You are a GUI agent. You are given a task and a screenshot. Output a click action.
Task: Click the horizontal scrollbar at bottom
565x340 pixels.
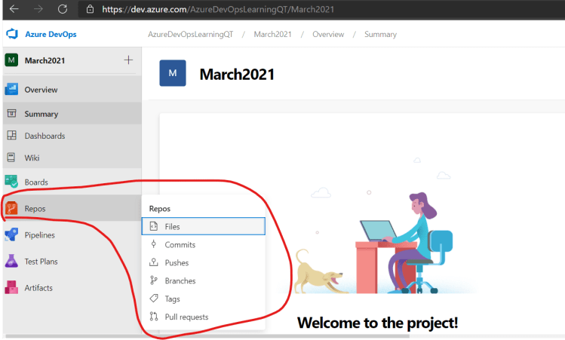[207, 337]
